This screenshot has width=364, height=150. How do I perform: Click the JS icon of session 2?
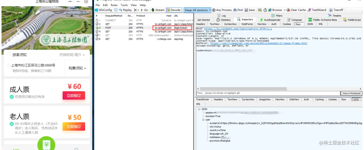pyautogui.click(x=97, y=24)
